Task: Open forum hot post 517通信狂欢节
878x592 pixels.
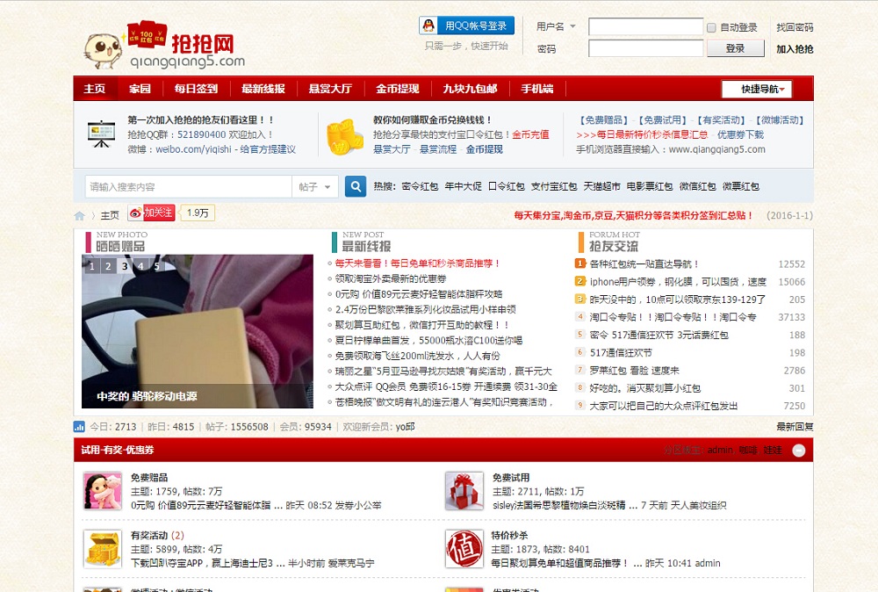Action: click(621, 353)
